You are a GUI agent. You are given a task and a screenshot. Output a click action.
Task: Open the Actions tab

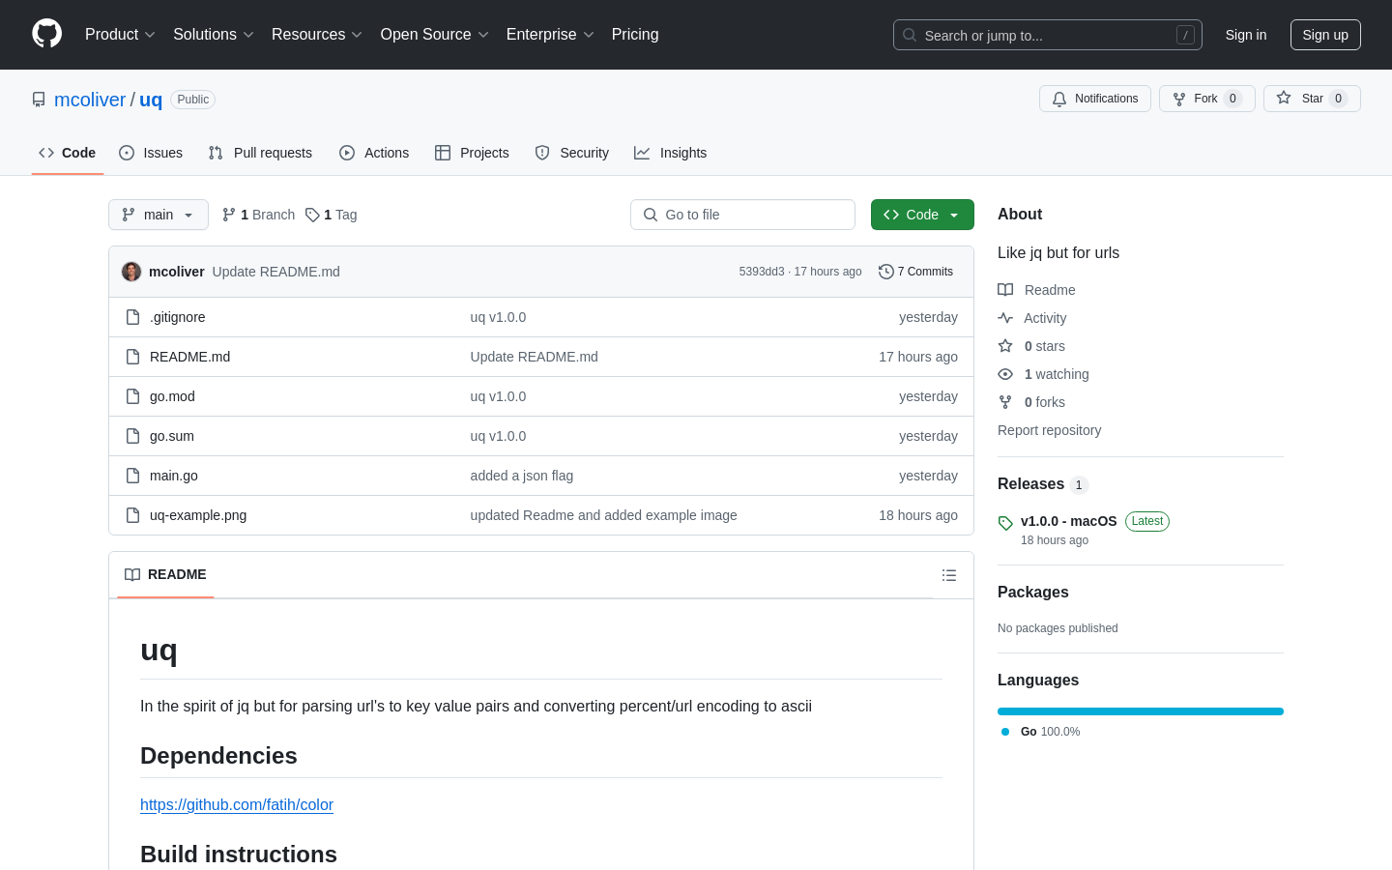[374, 153]
